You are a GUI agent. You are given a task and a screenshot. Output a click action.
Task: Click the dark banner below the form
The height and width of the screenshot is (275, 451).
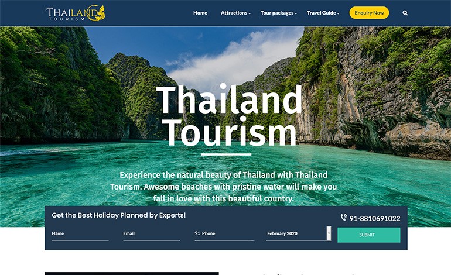coord(132,274)
